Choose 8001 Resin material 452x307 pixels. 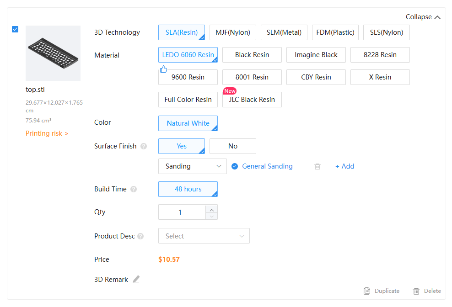click(252, 77)
